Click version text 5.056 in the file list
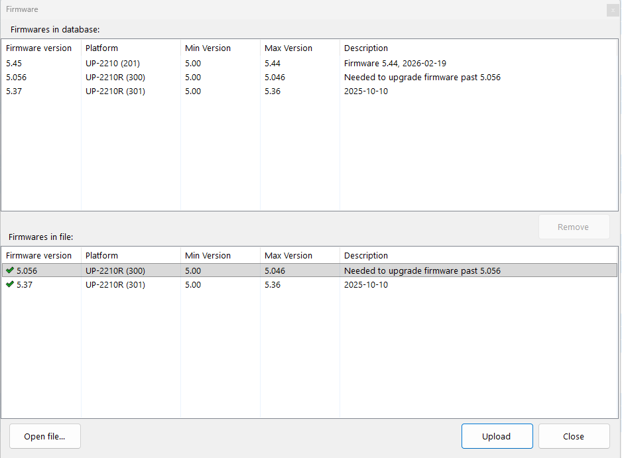 tap(27, 271)
